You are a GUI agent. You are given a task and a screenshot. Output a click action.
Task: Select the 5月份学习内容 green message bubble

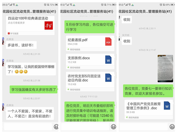(90, 27)
